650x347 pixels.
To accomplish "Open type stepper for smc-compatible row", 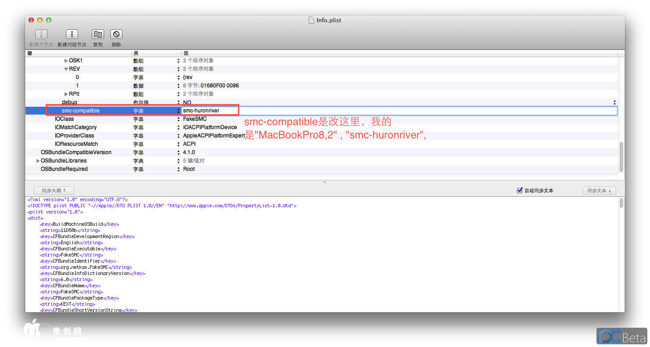I will [178, 111].
